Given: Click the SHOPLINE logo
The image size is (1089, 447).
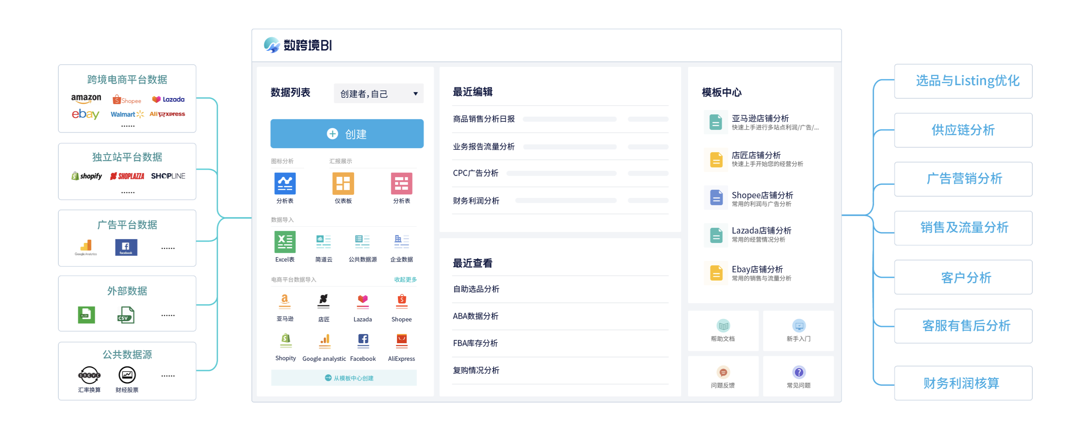Looking at the screenshot, I should tap(168, 176).
